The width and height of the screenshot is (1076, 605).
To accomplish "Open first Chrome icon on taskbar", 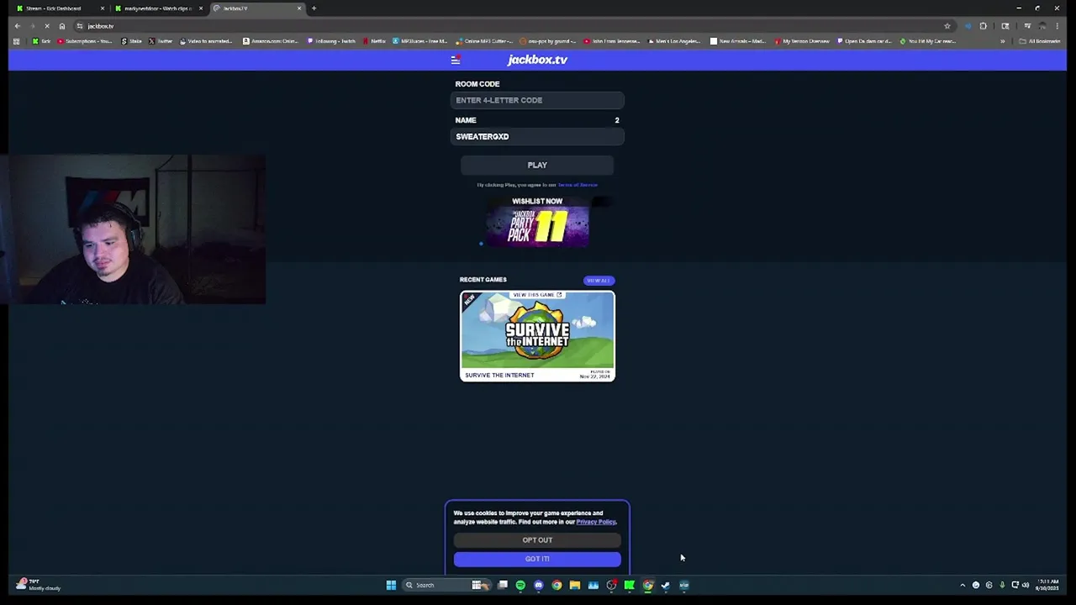I will point(556,586).
